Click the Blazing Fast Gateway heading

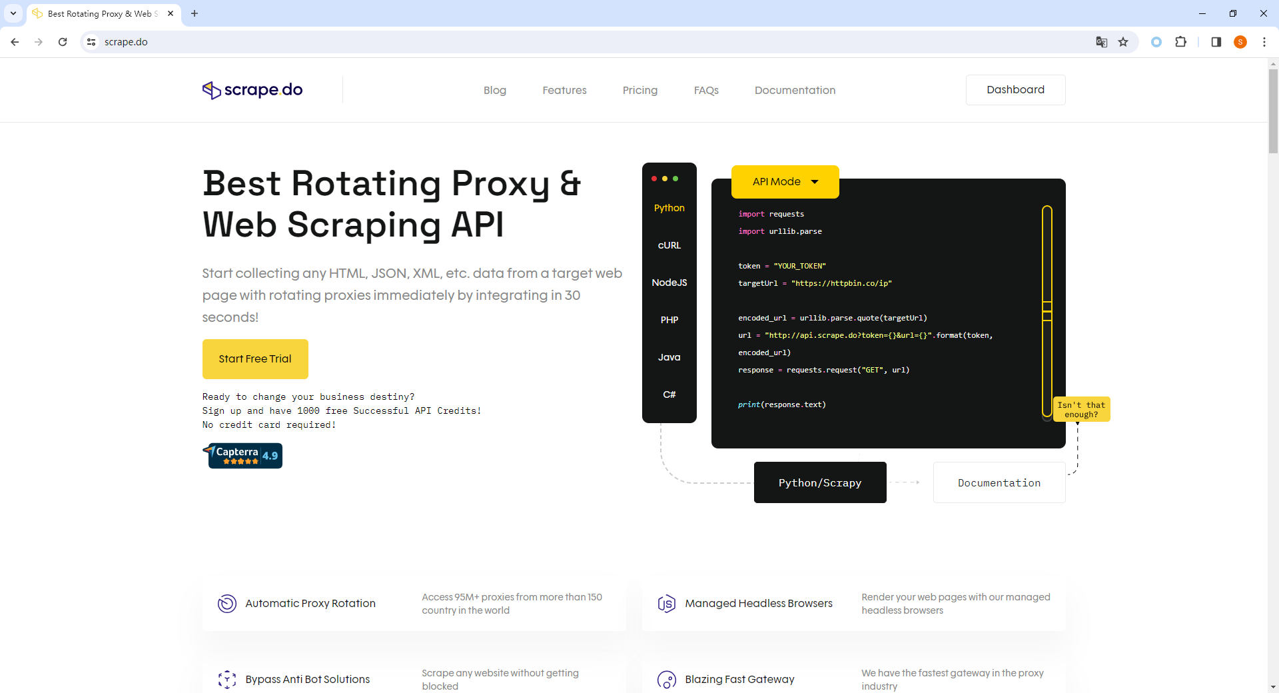pyautogui.click(x=739, y=680)
